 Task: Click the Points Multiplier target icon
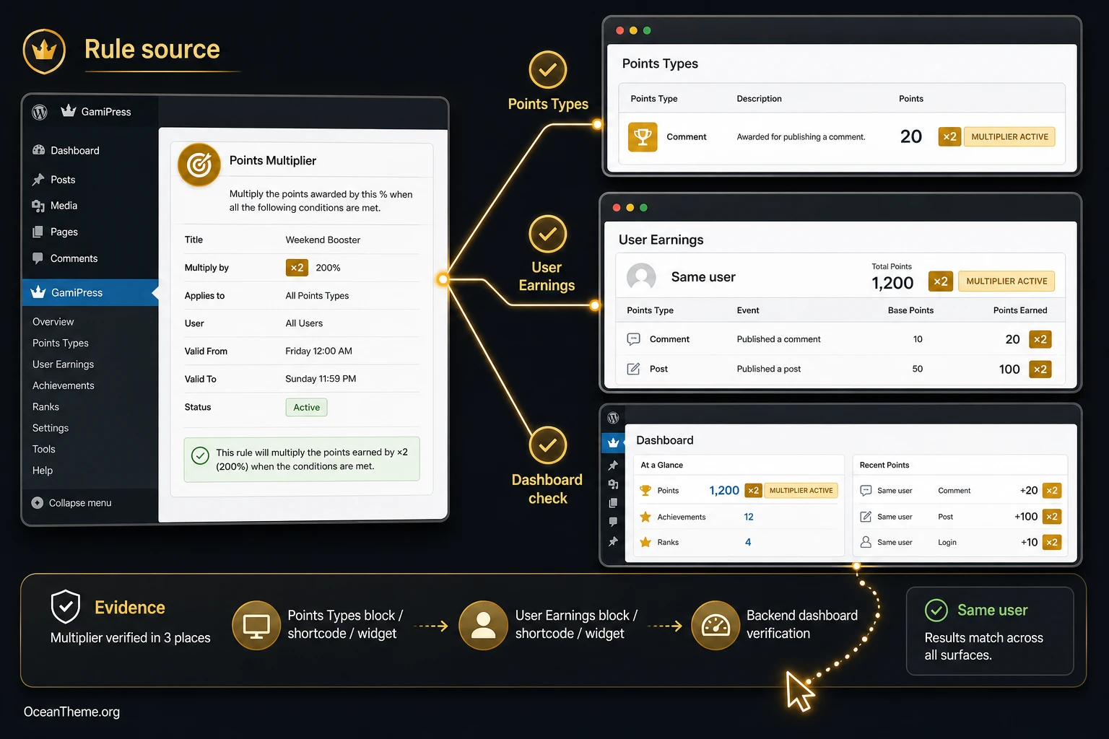point(199,165)
